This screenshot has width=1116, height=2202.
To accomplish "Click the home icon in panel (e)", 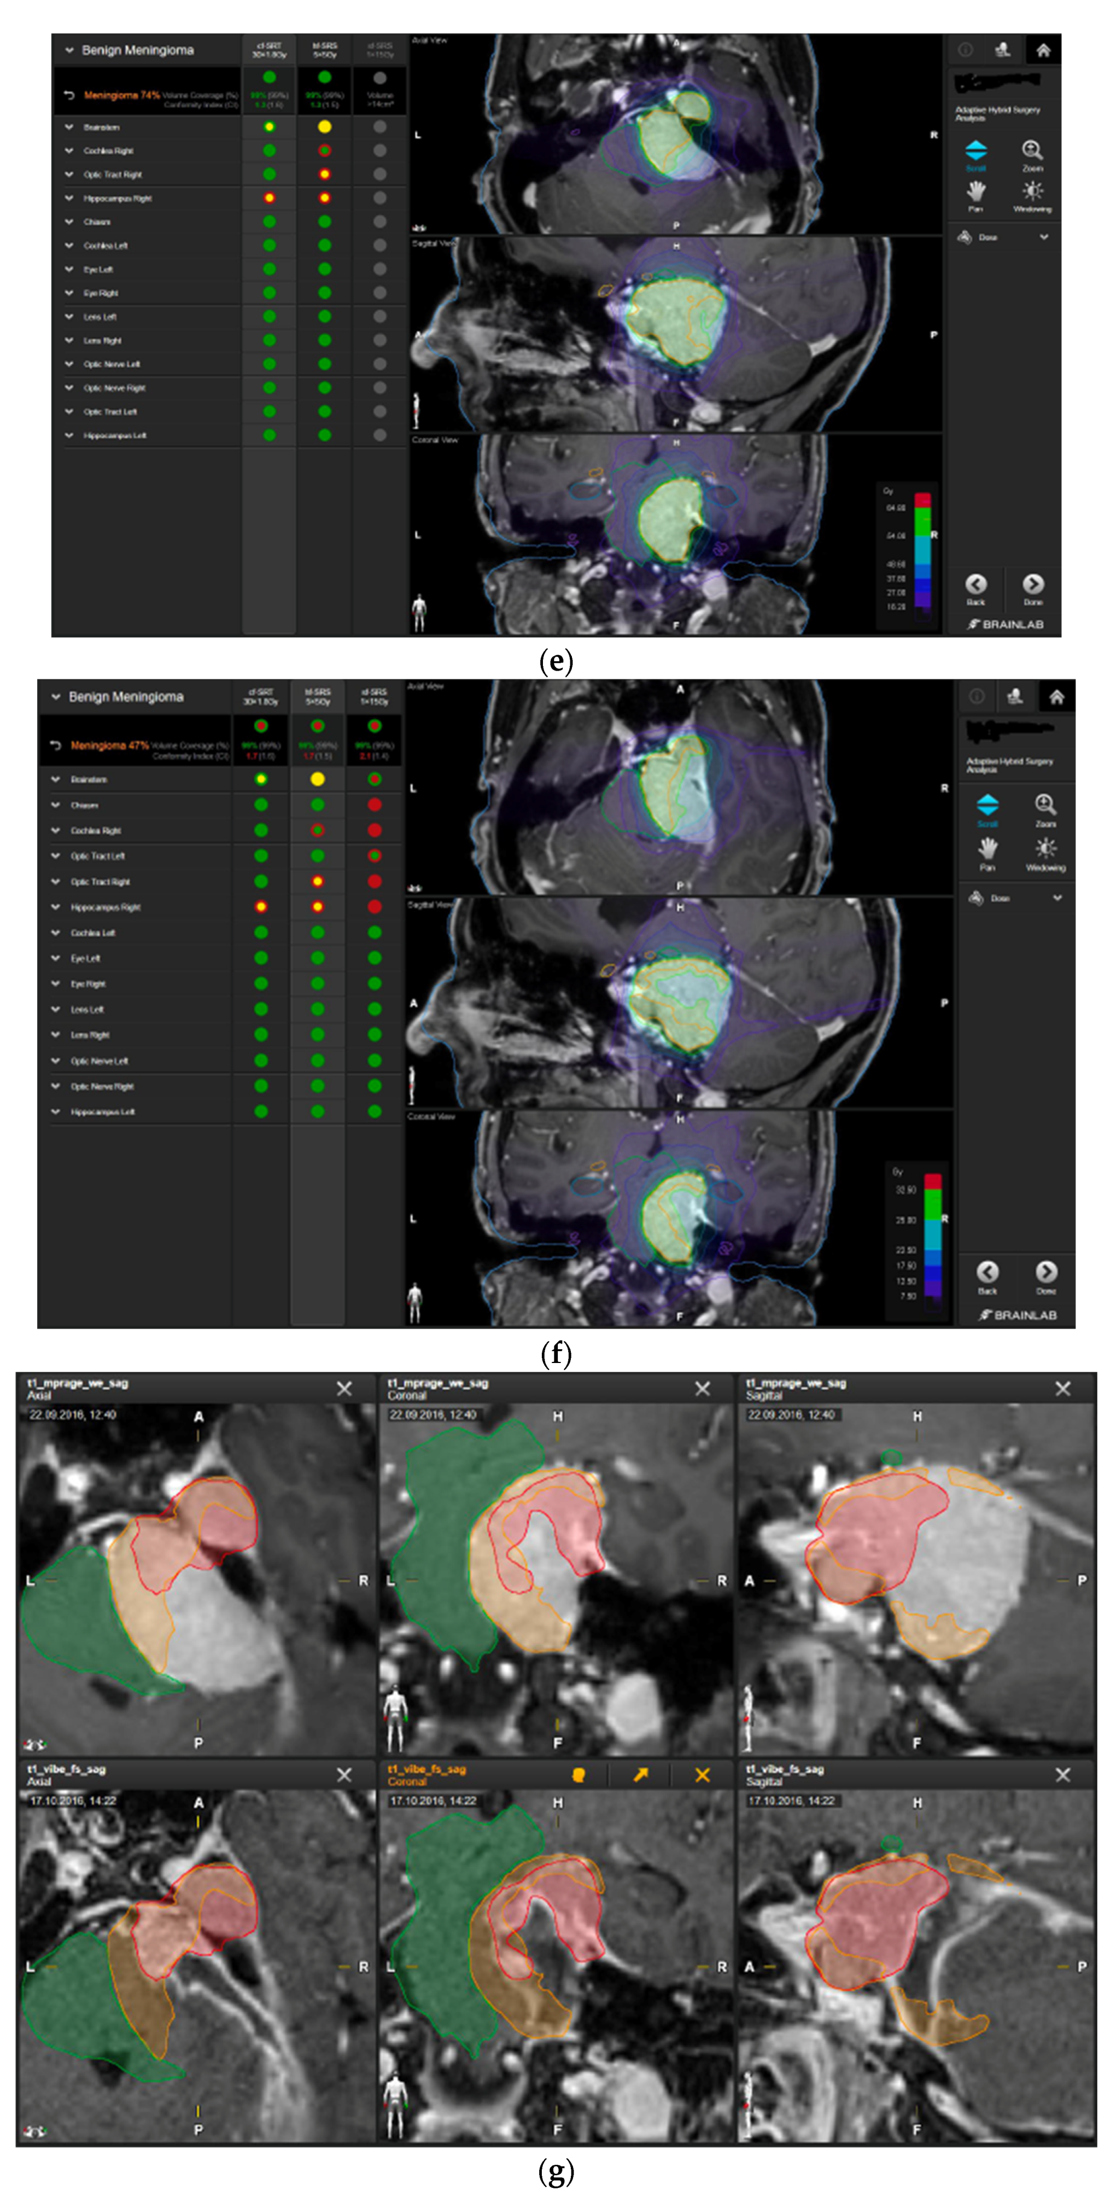I will (1043, 50).
